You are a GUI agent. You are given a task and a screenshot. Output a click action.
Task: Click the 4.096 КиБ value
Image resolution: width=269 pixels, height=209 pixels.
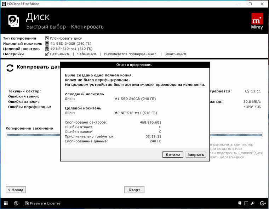(252, 107)
